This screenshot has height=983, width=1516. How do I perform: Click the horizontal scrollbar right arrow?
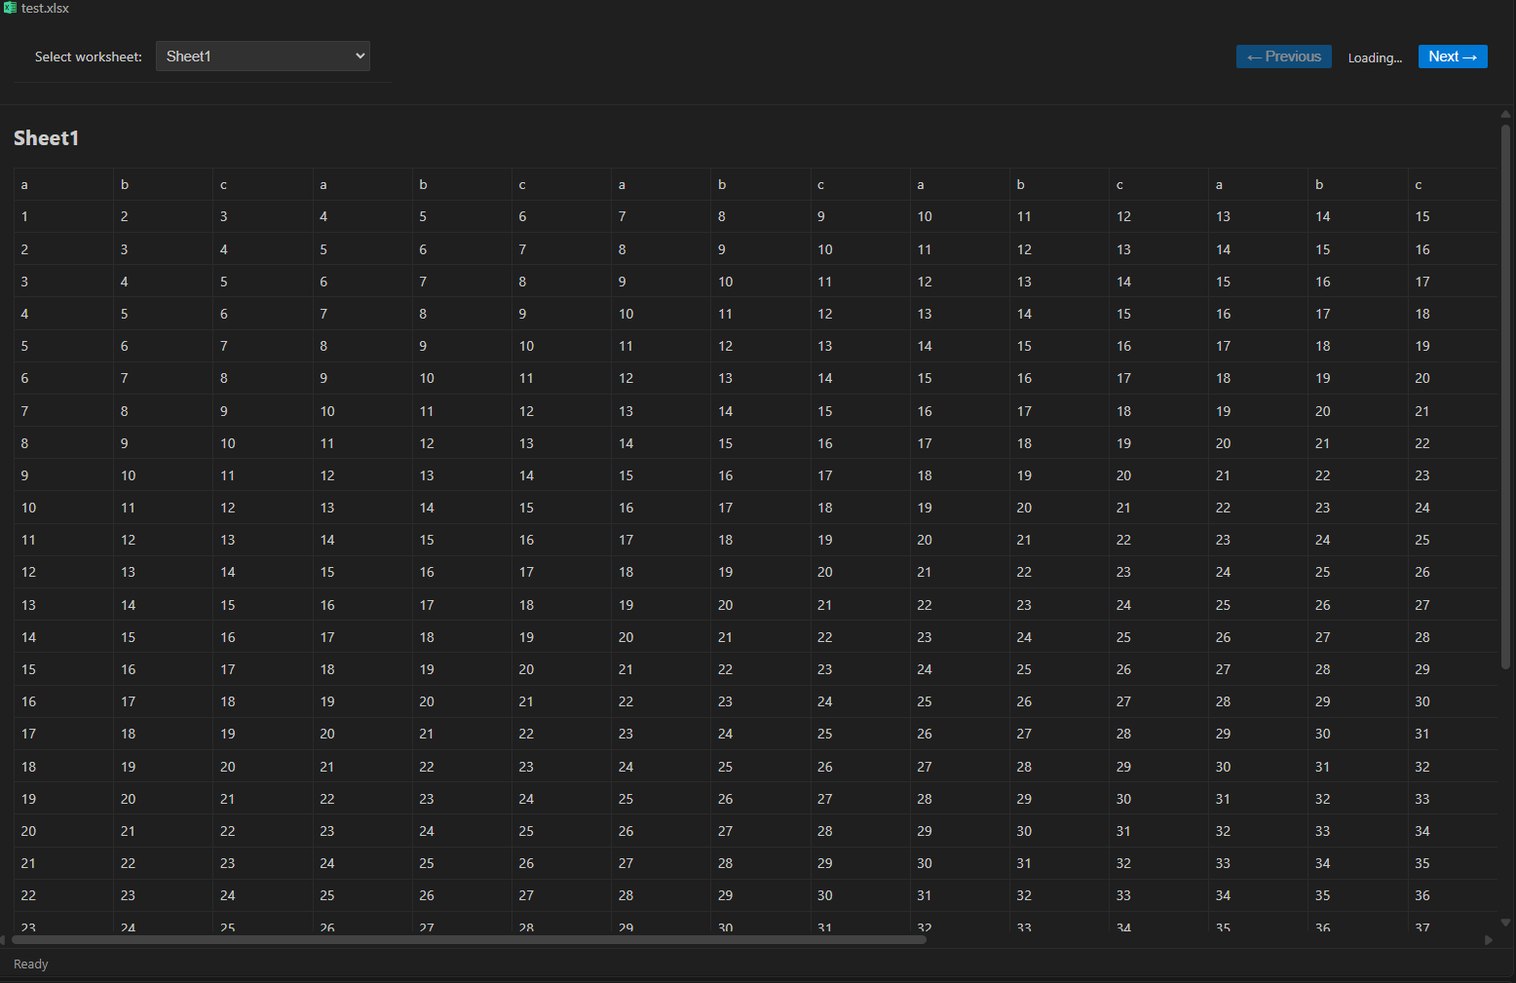(1488, 940)
